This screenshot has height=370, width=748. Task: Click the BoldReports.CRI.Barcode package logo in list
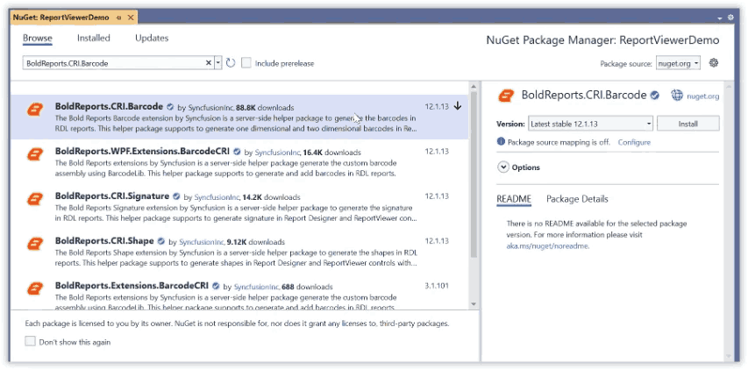(35, 110)
